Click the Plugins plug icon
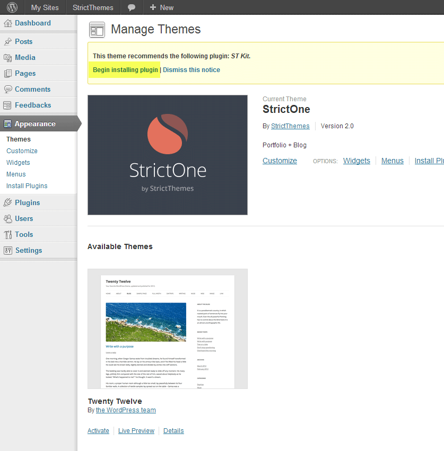 tap(8, 203)
